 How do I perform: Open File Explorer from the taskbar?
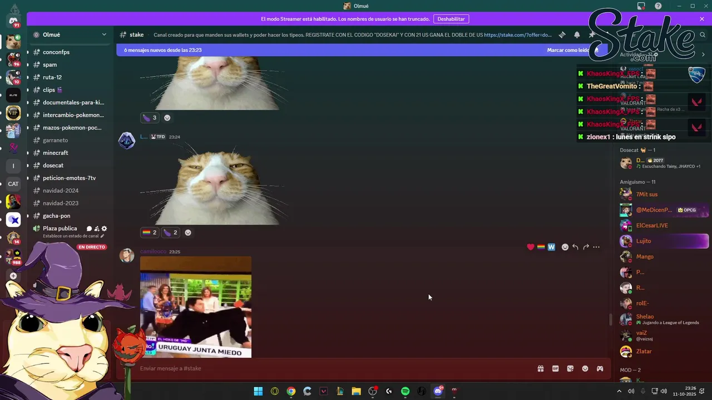coord(356,391)
